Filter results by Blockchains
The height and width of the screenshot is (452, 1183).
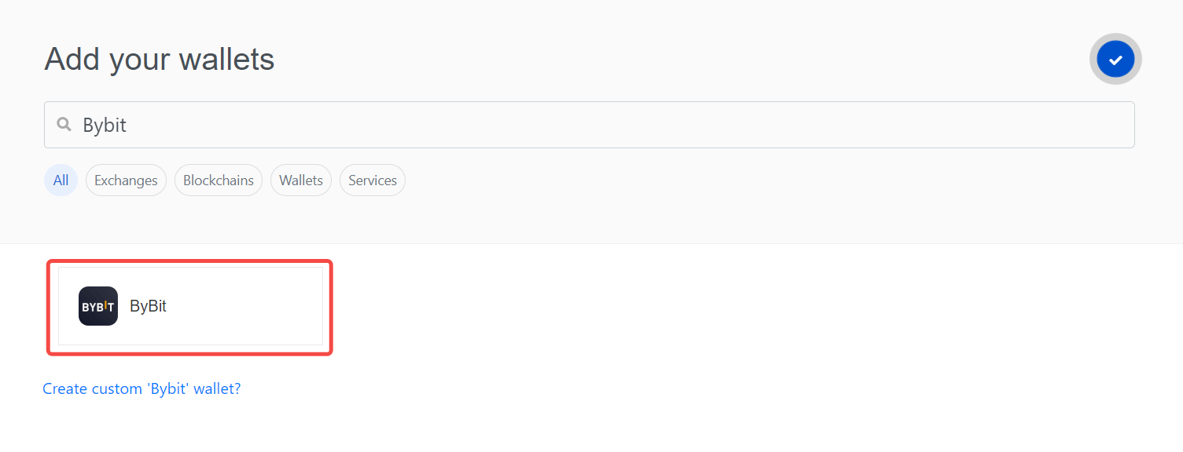[x=219, y=180]
